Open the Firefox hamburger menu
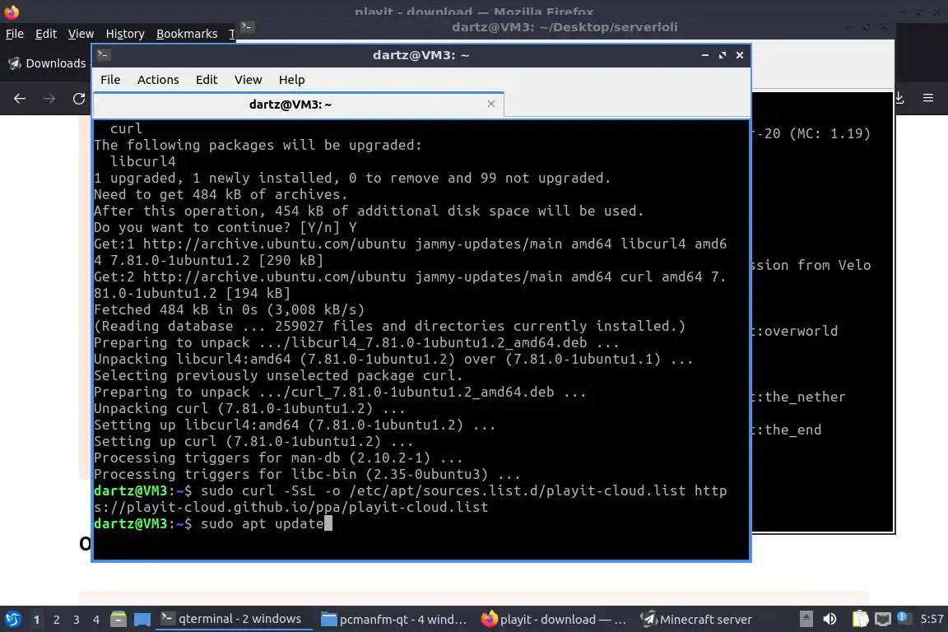This screenshot has height=632, width=948. tap(928, 98)
